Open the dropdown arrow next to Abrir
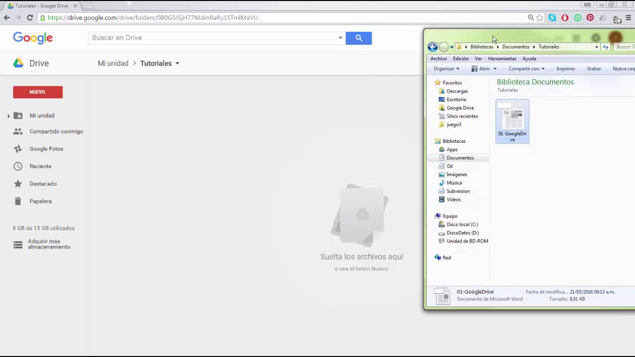The width and height of the screenshot is (635, 357). tap(495, 69)
